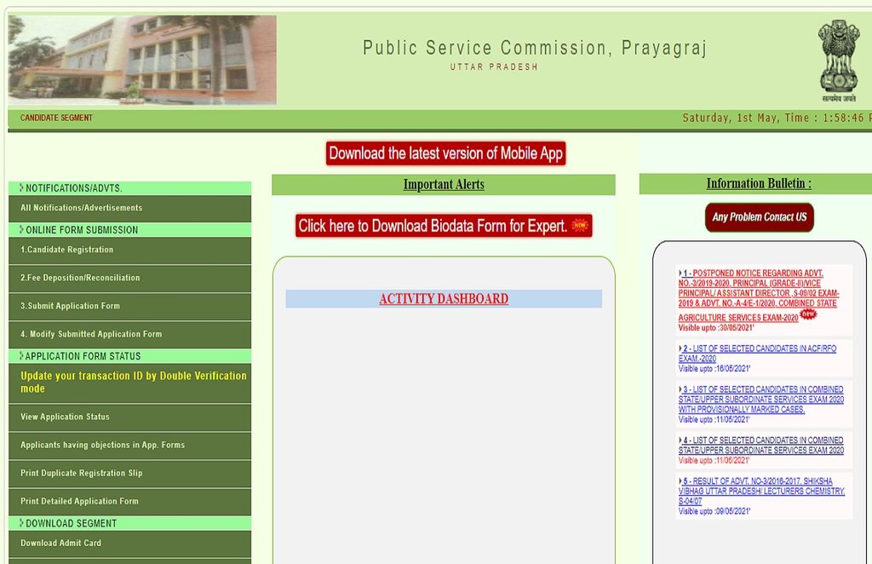Open ACTIVITY DASHBOARD link

444,299
